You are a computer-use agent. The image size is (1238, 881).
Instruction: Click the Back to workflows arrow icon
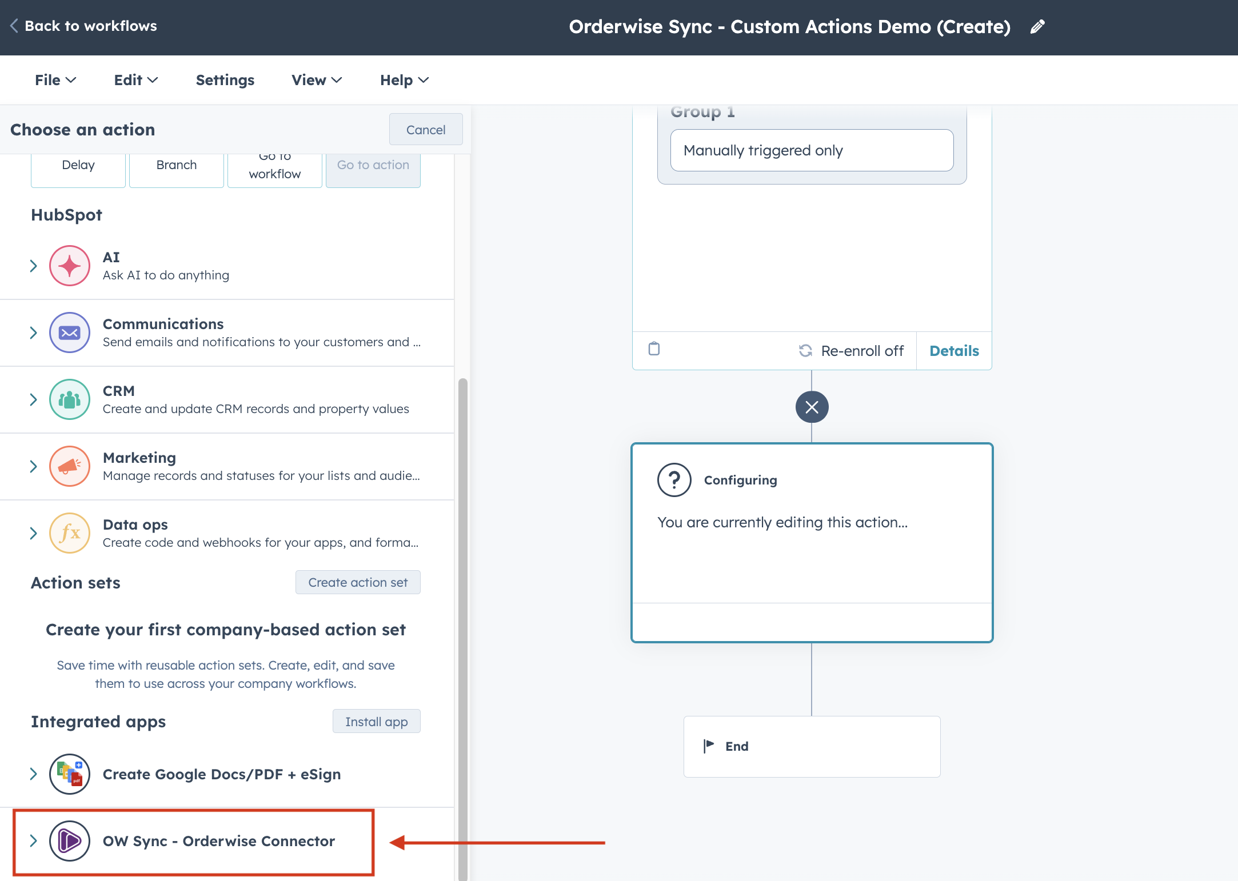pos(14,26)
